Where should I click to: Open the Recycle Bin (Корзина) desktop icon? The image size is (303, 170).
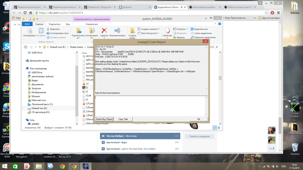(295, 148)
